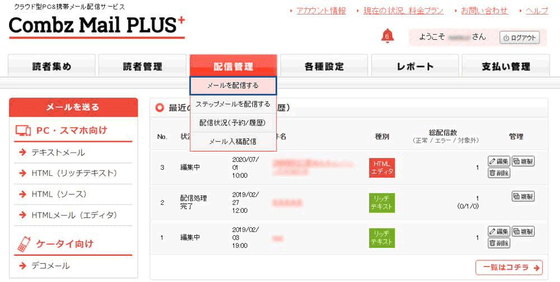Log out using the ログアウト button

click(519, 38)
